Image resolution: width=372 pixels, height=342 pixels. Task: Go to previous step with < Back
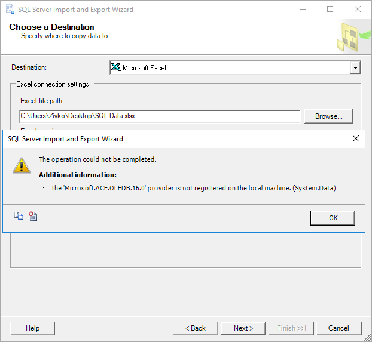pyautogui.click(x=195, y=328)
